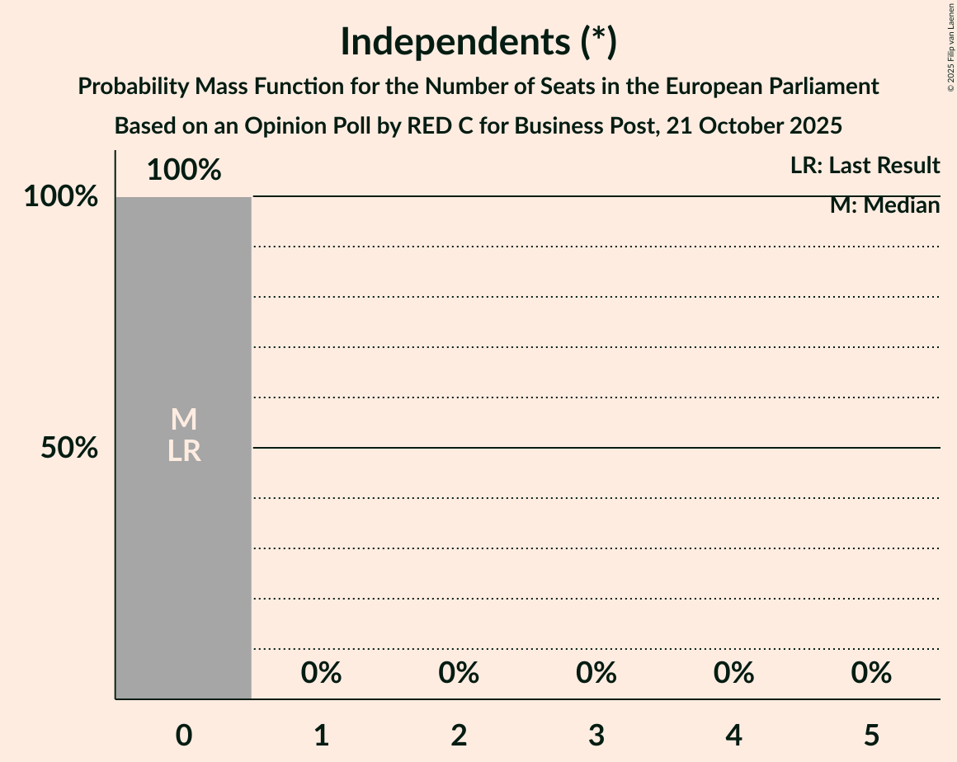This screenshot has width=957, height=762.
Task: Click the RED C opinion poll subtitle
Action: pos(478,126)
